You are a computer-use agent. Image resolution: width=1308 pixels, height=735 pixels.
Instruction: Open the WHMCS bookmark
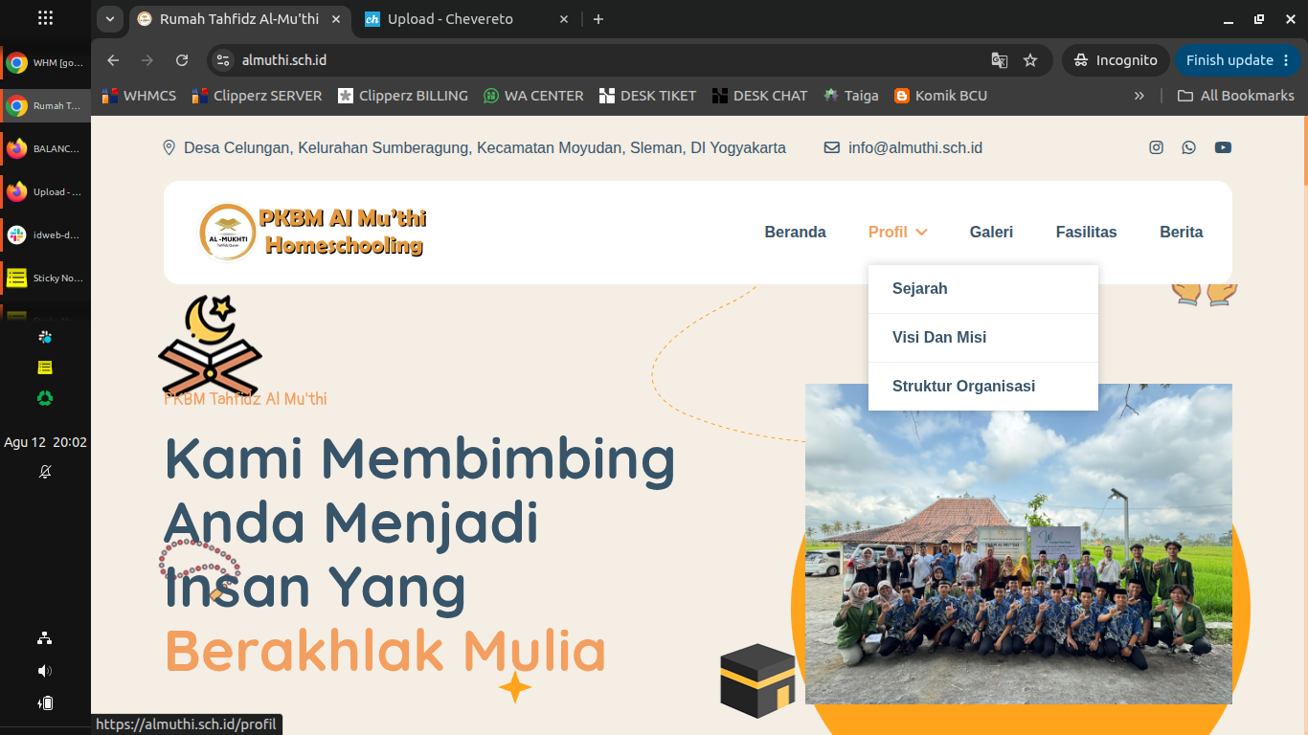[139, 96]
